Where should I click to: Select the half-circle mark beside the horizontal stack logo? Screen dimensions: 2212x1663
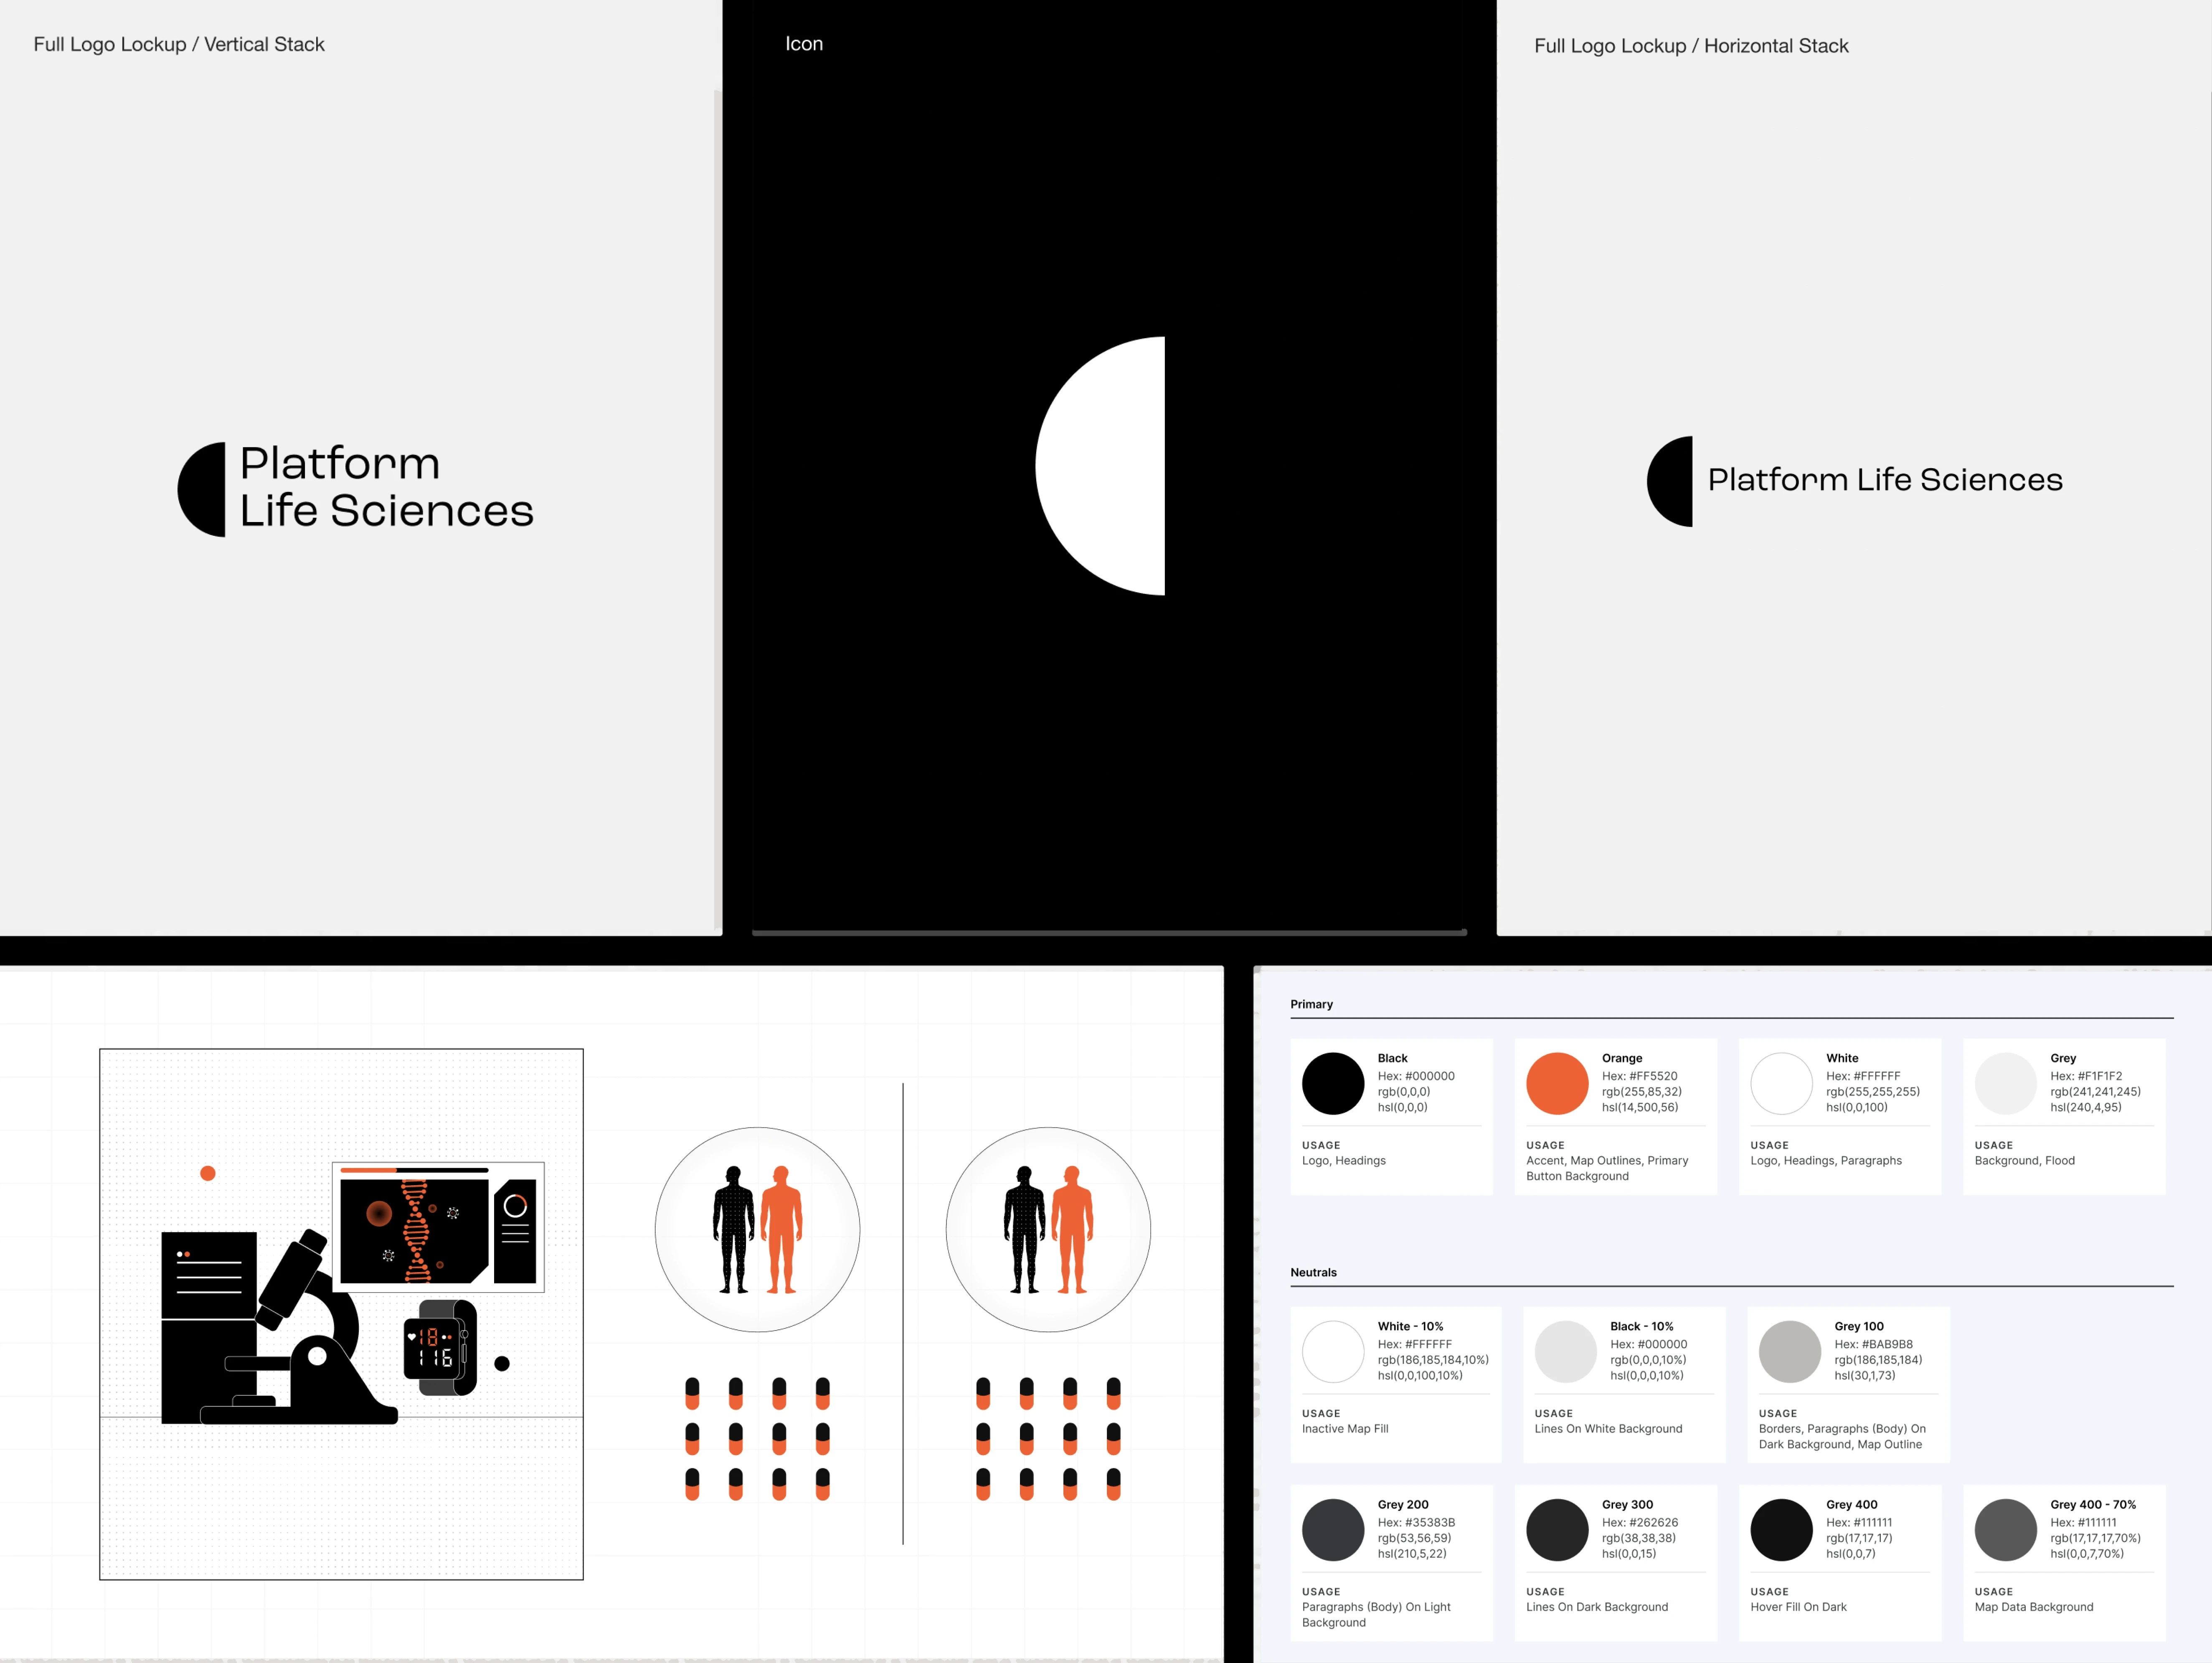[1670, 481]
